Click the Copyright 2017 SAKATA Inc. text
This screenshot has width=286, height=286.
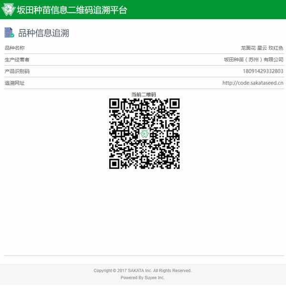click(143, 271)
